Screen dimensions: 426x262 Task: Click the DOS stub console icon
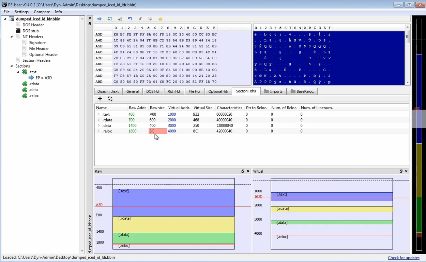click(18, 31)
